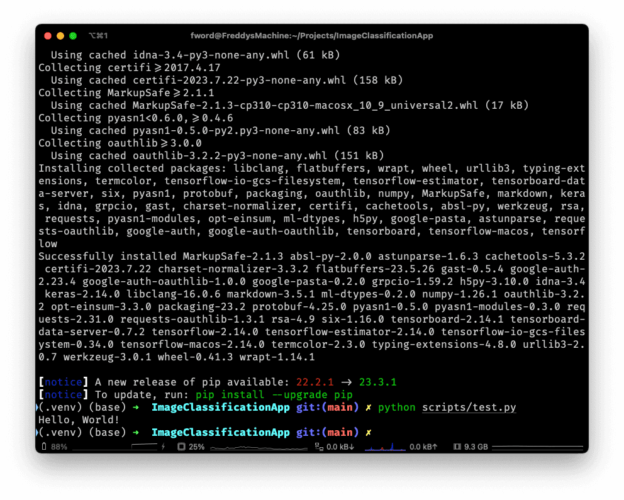The width and height of the screenshot is (624, 500).
Task: Click the CPU chip icon
Action: point(181,447)
